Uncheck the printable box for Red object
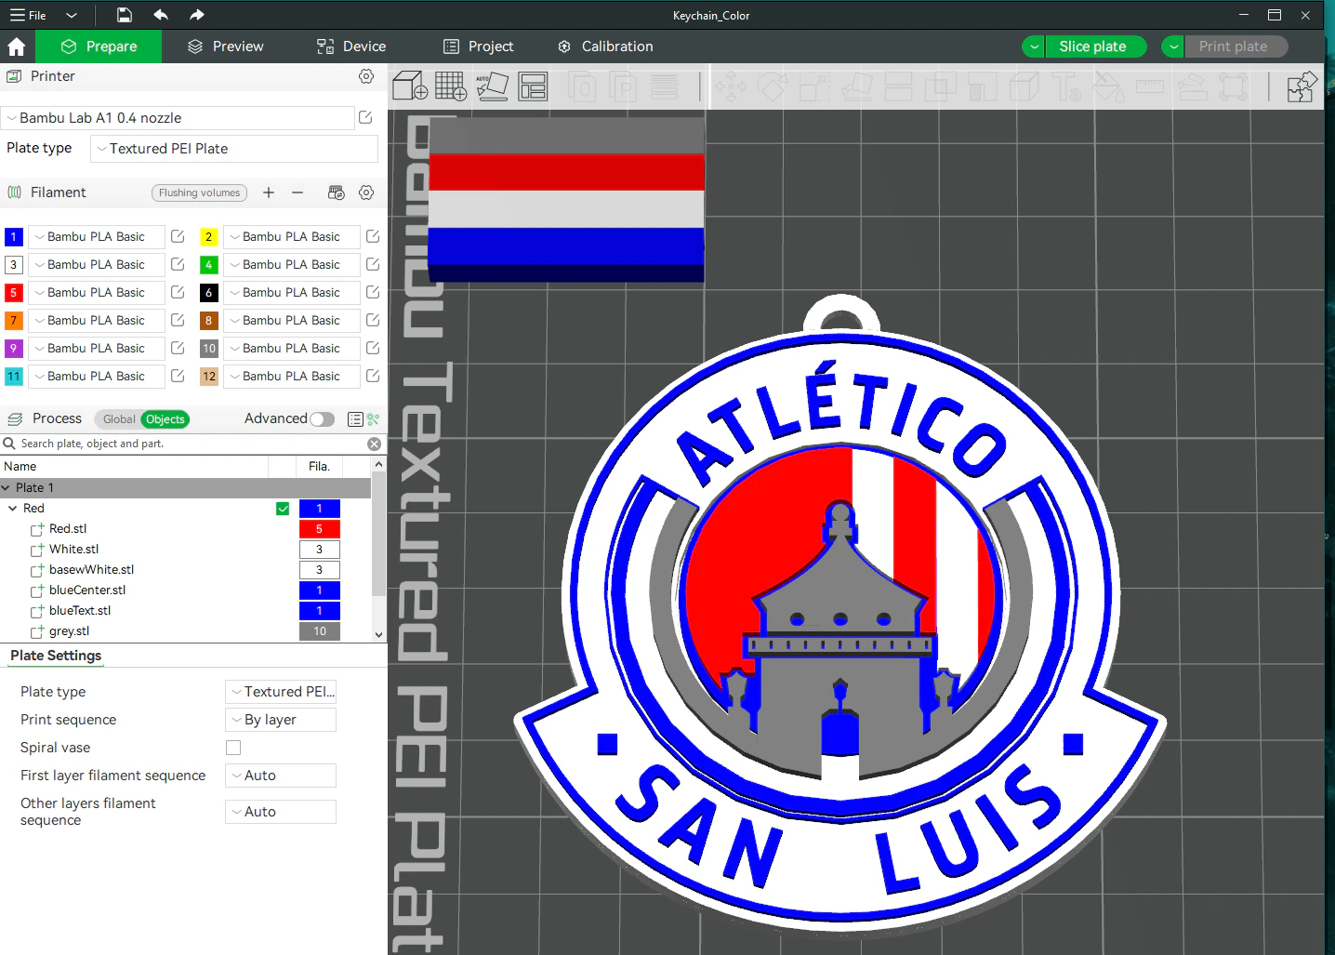The height and width of the screenshot is (955, 1335). 283,509
